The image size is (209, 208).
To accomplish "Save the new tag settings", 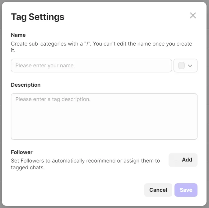I will click(x=186, y=190).
